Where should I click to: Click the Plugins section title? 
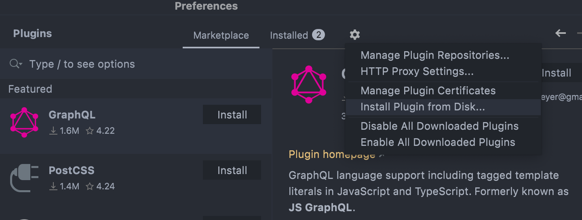pos(32,33)
